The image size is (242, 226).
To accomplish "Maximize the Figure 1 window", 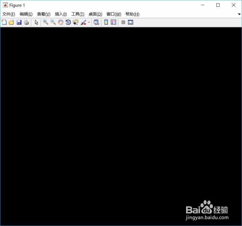I will tap(218, 5).
